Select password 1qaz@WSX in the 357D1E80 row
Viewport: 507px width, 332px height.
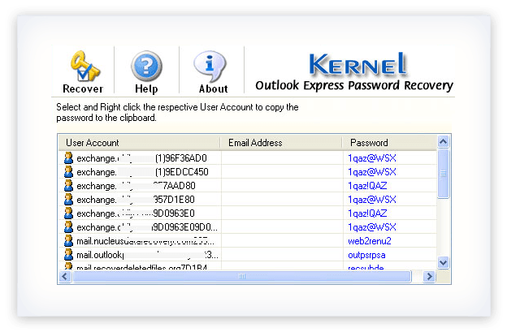coord(372,200)
